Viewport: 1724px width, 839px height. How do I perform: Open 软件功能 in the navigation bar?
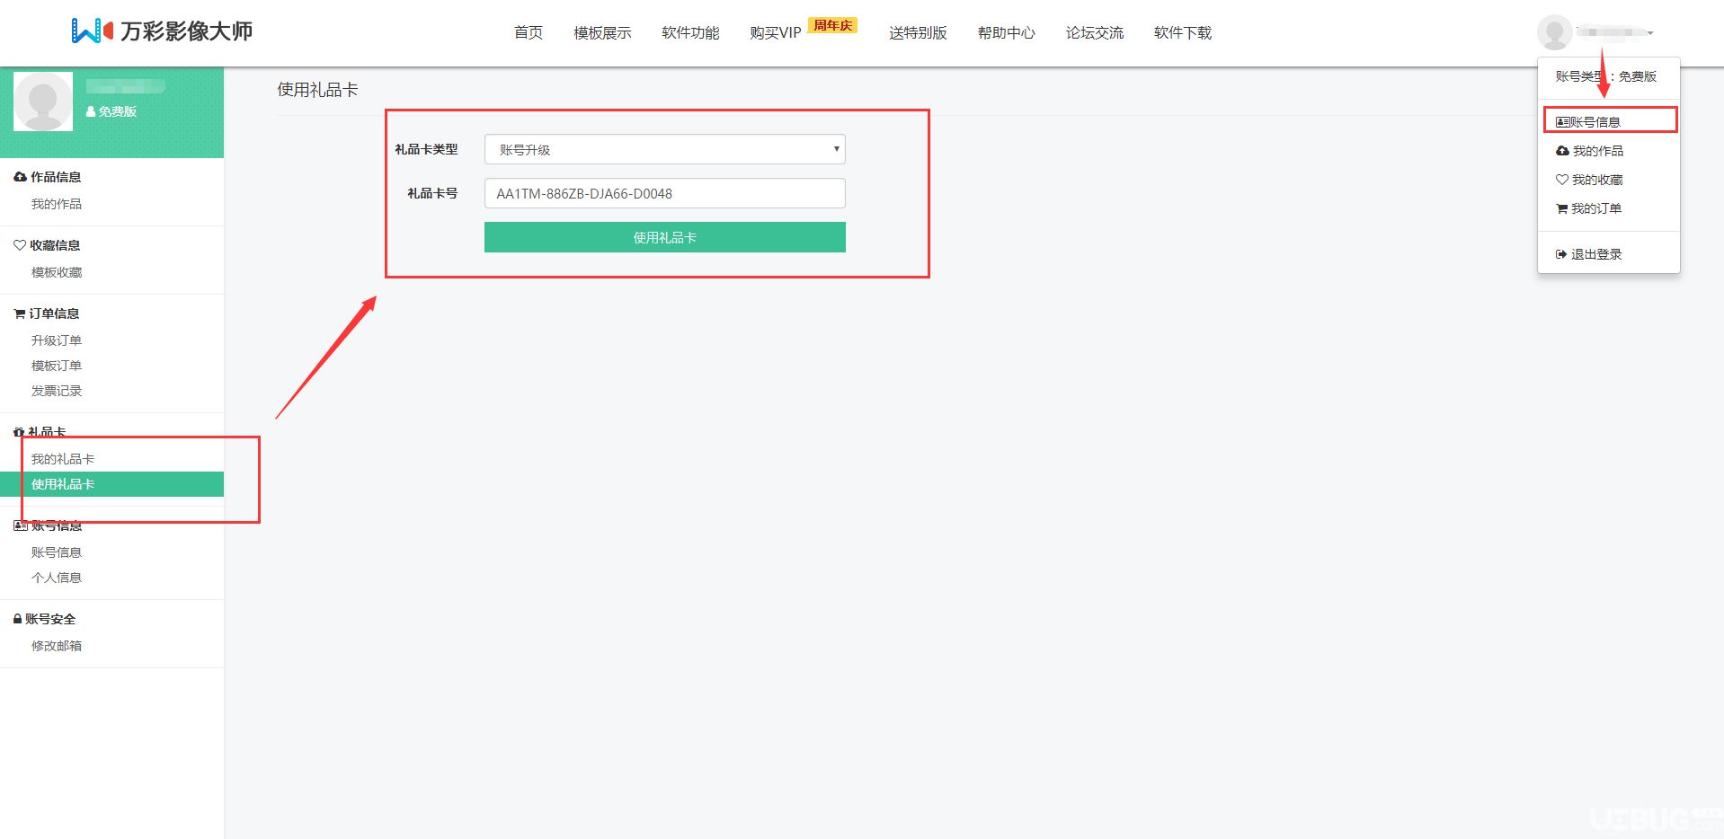(x=690, y=32)
